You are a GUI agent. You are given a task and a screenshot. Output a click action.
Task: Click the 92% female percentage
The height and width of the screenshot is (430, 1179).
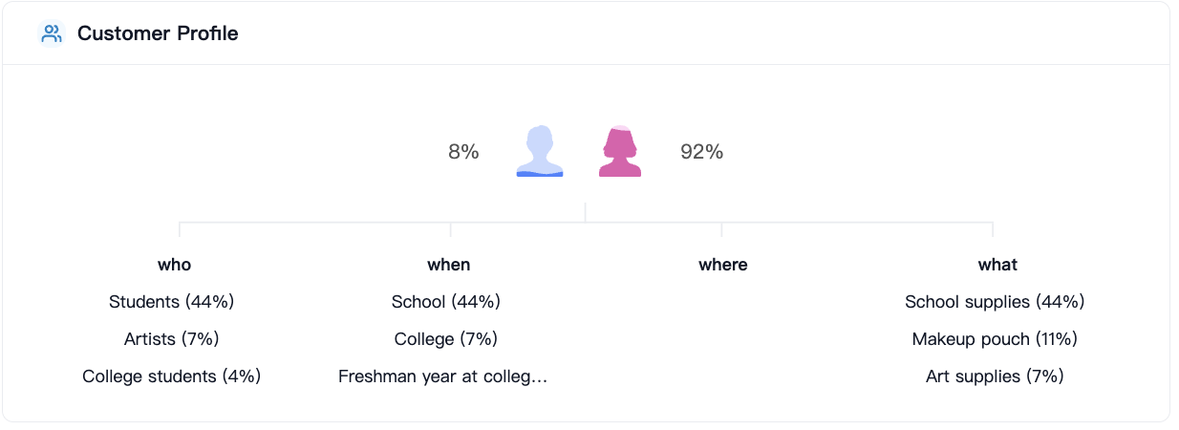tap(701, 152)
